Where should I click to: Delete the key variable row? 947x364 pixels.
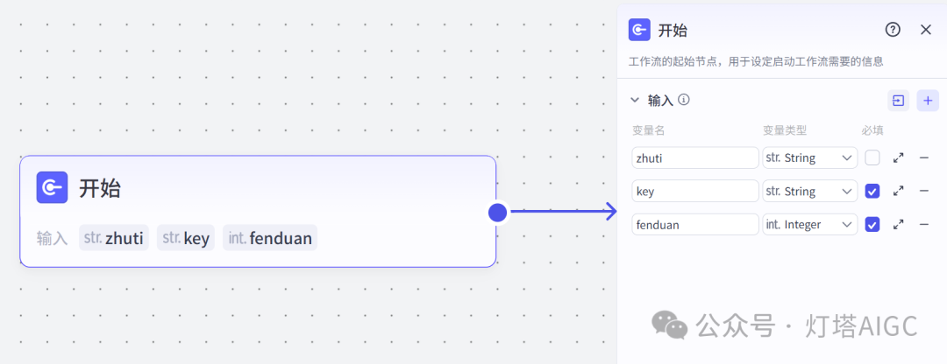[x=923, y=191]
